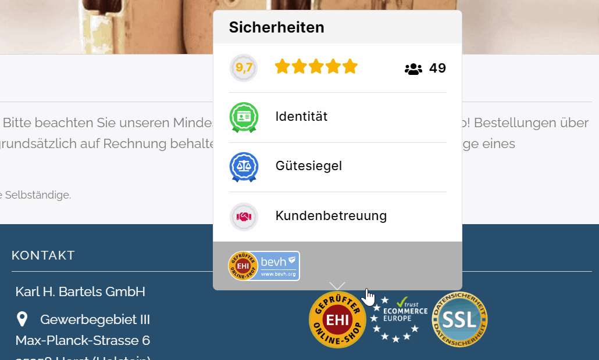
Task: Click the blue Gütesiegel scales icon
Action: (244, 167)
